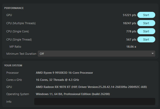
Task: Select the 51221 pts GPU score
Action: point(129,15)
